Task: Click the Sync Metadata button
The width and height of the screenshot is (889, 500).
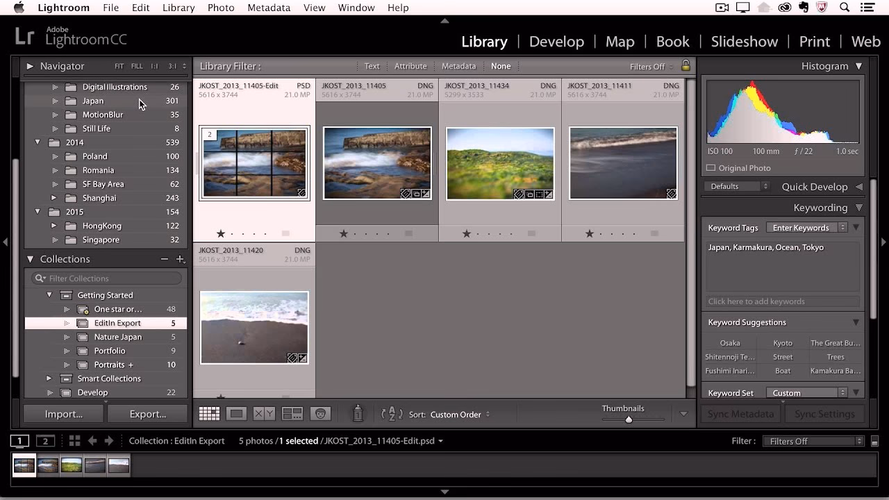Action: point(740,413)
